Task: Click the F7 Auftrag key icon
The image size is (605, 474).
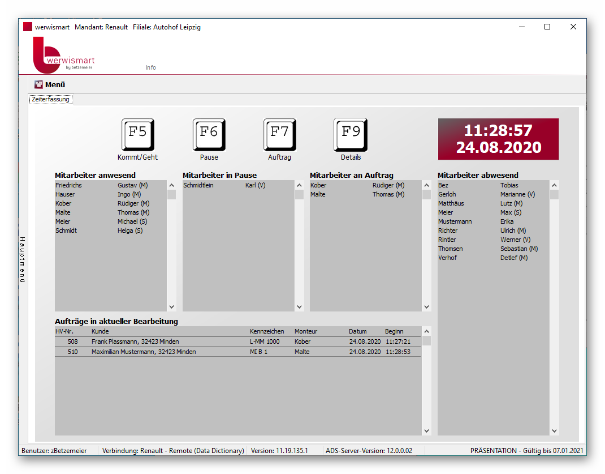Action: [x=280, y=134]
